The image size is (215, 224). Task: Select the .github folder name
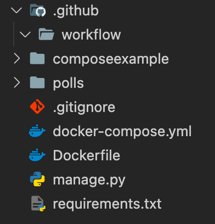click(76, 12)
